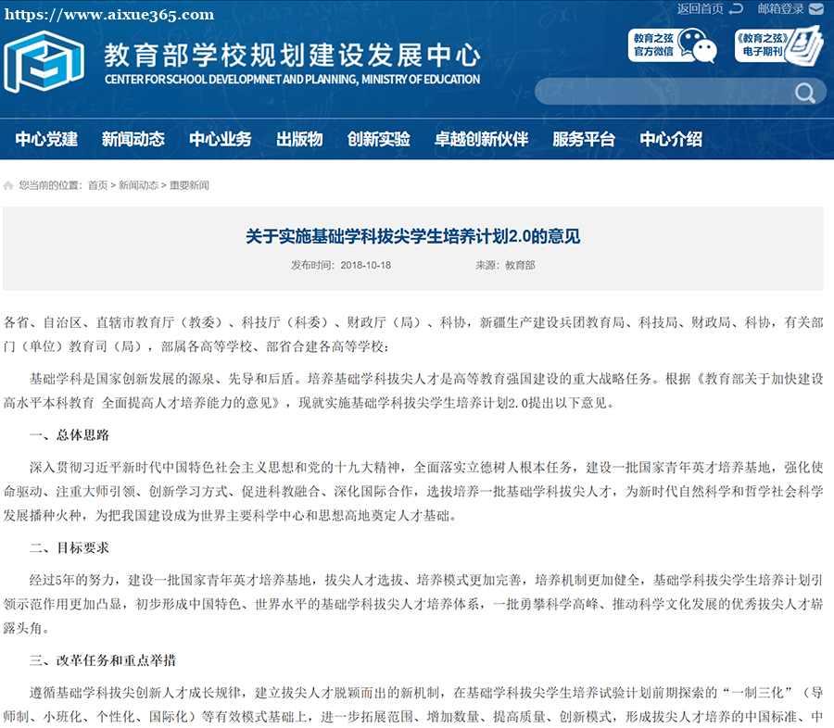Image resolution: width=834 pixels, height=728 pixels.
Task: Click the search magnifier icon
Action: coord(804,93)
